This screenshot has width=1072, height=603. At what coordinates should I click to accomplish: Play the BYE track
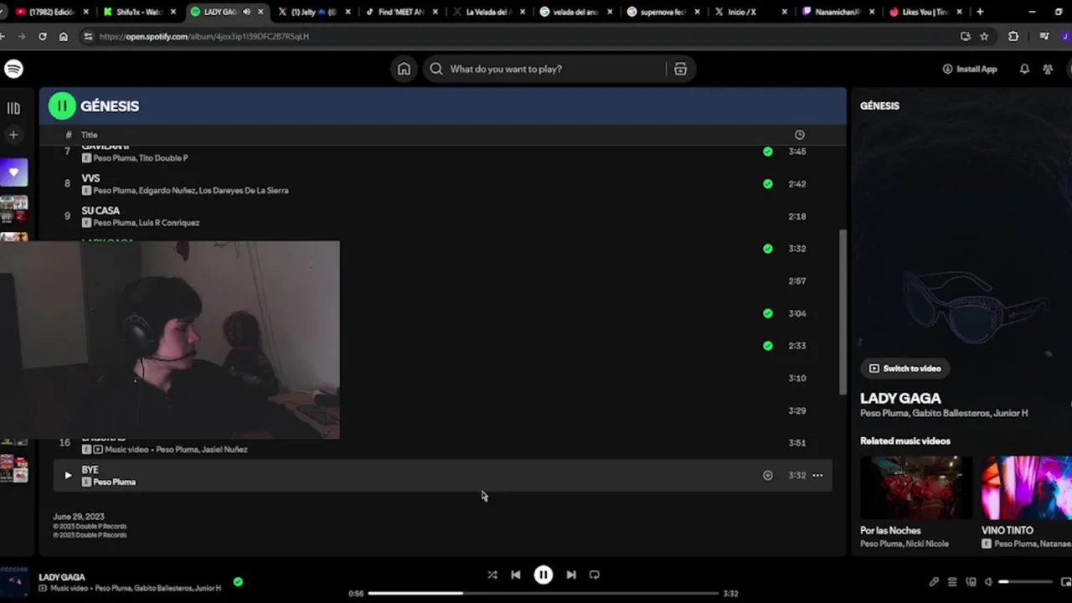tap(68, 475)
